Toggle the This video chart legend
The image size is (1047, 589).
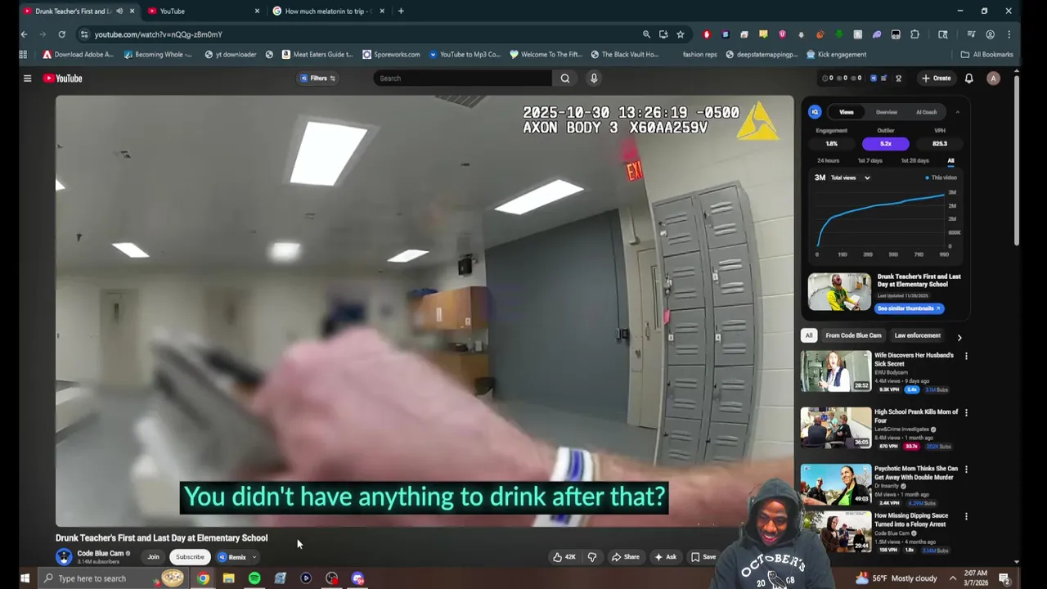click(941, 178)
